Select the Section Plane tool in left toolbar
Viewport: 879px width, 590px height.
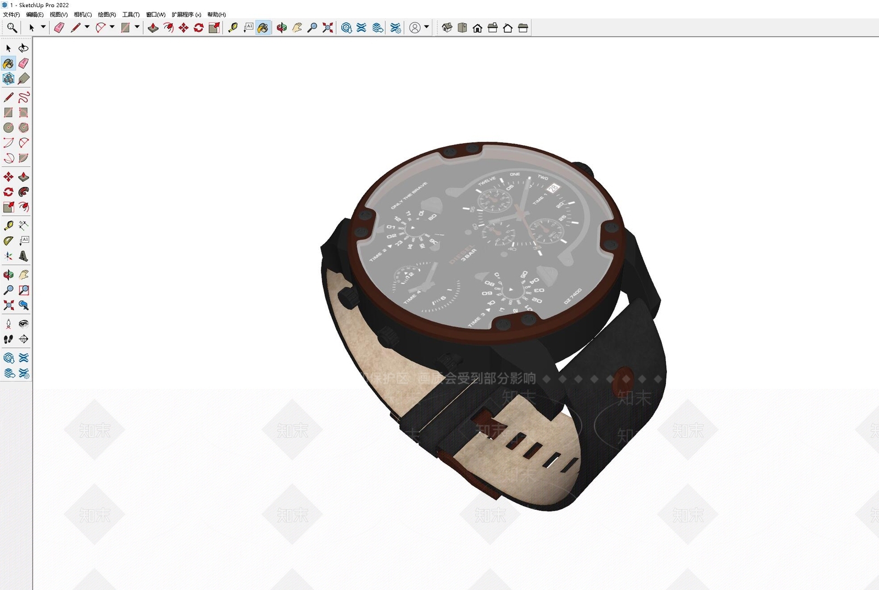point(24,339)
